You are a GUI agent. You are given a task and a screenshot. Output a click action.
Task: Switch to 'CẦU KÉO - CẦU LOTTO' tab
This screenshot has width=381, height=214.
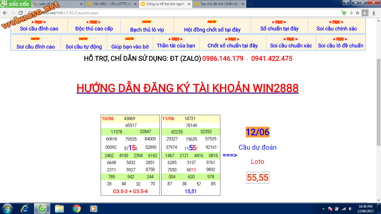tap(112, 4)
